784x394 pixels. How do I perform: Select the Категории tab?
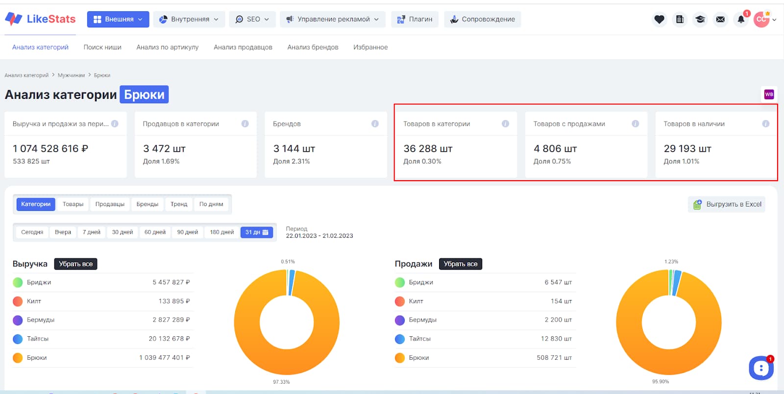[36, 204]
